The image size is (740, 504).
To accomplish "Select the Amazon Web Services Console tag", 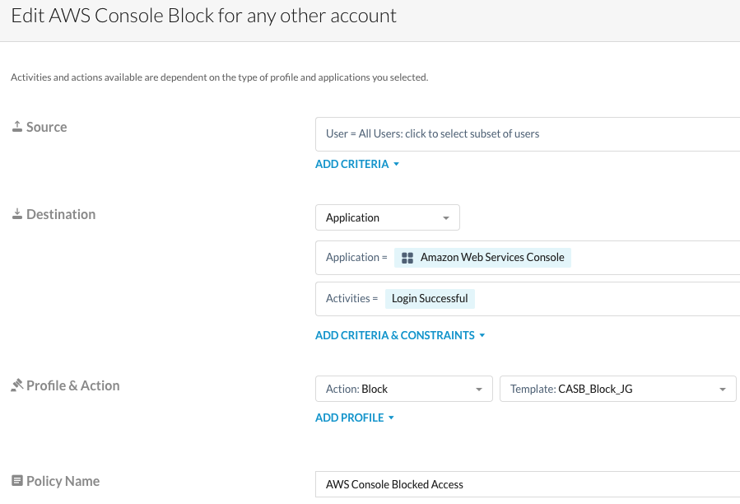I will pyautogui.click(x=482, y=258).
